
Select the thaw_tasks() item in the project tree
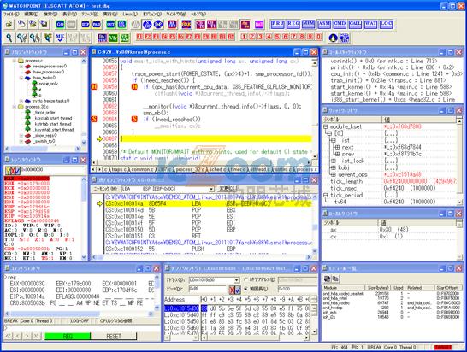(x=44, y=78)
